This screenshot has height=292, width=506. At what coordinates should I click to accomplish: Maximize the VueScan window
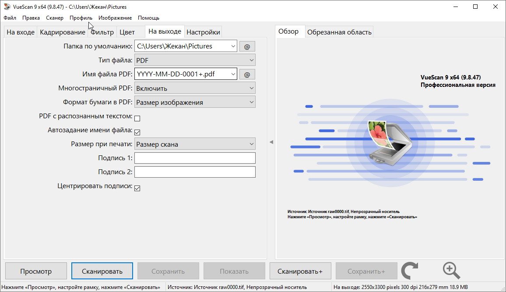[475, 7]
